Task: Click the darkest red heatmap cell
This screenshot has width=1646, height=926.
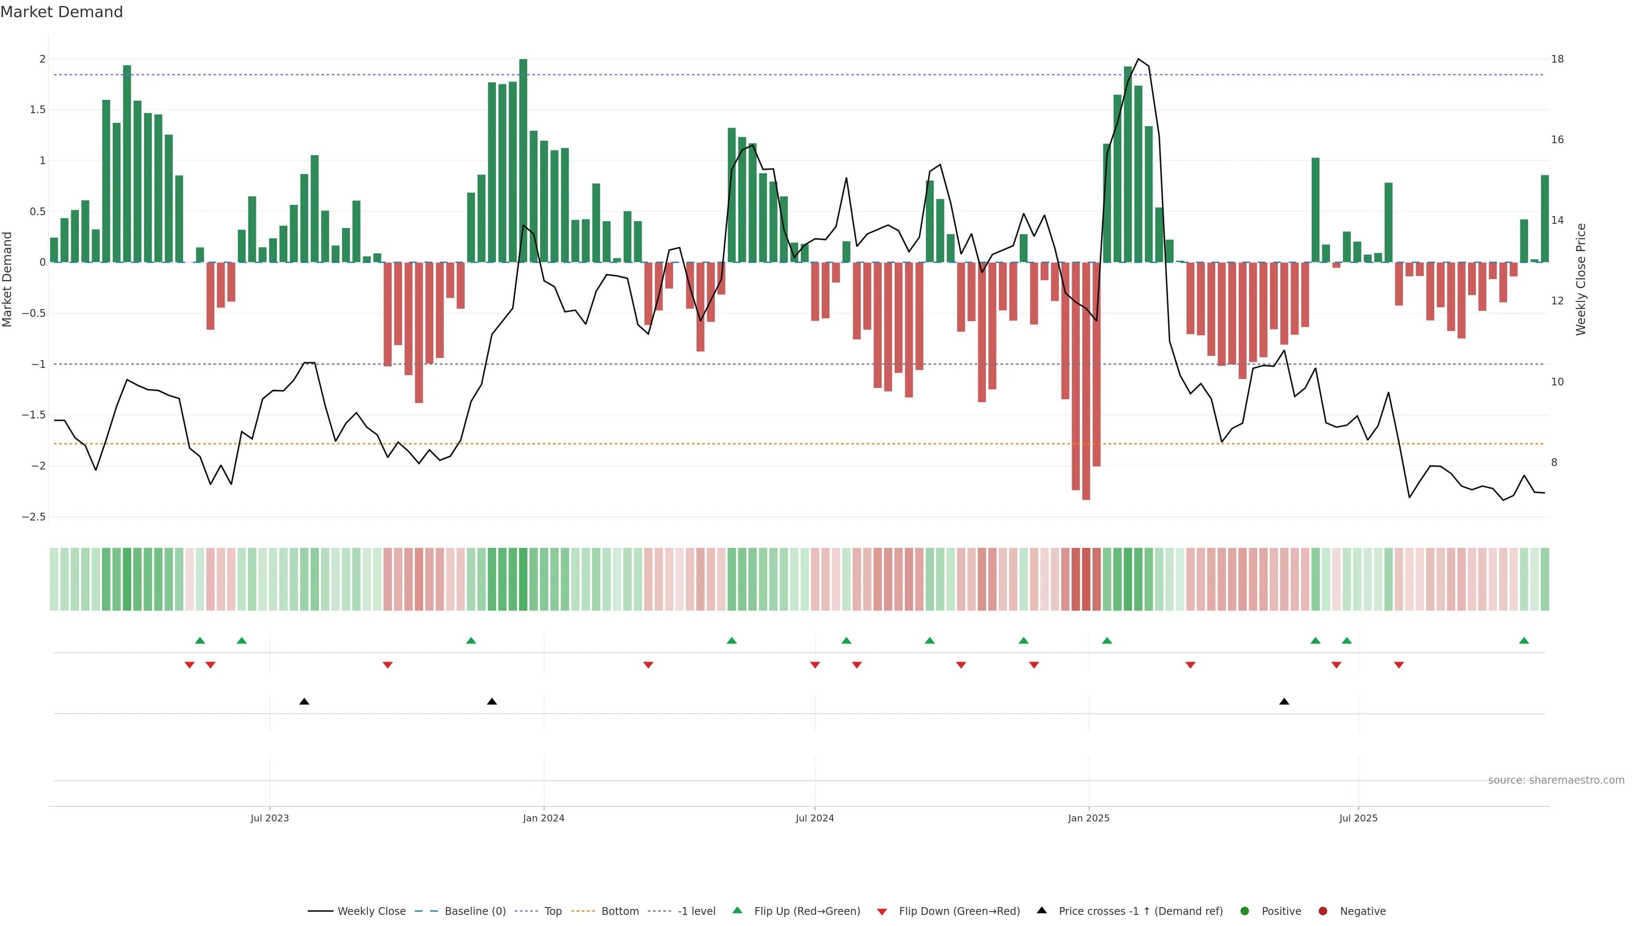Action: point(1086,579)
